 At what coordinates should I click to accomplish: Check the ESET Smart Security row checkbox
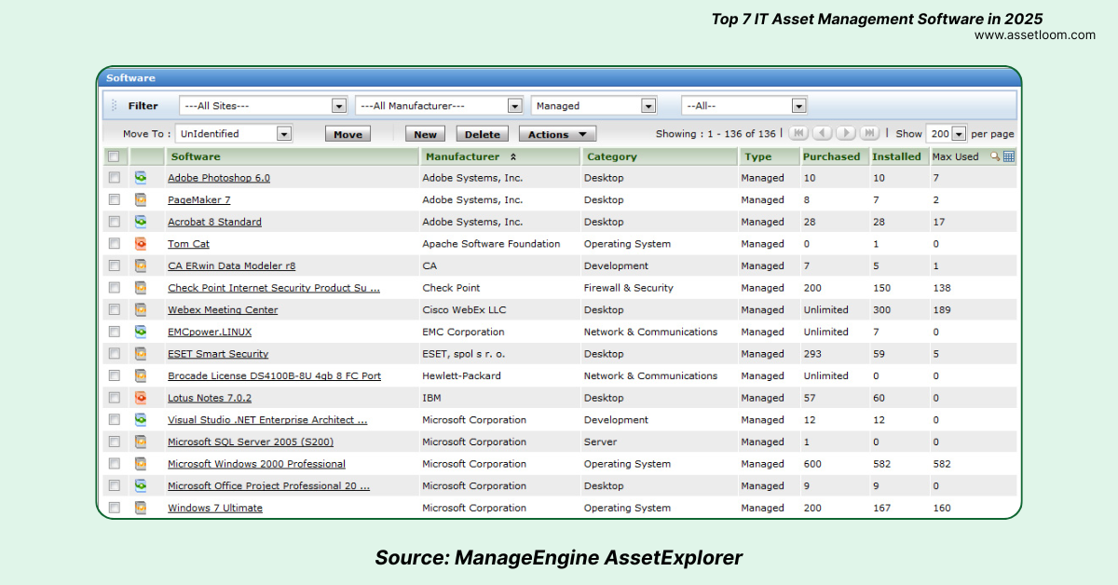click(x=114, y=354)
